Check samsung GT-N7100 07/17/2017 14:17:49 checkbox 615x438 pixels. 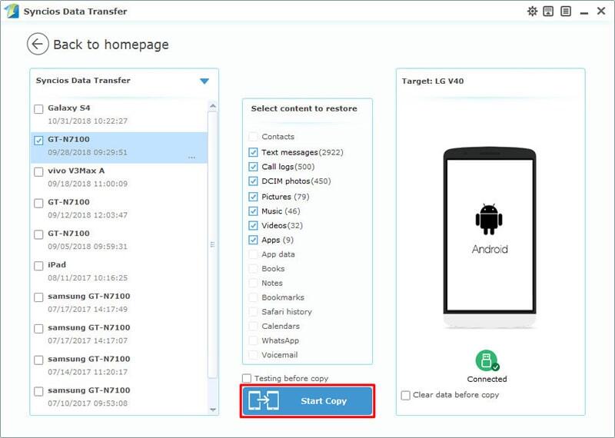[38, 297]
